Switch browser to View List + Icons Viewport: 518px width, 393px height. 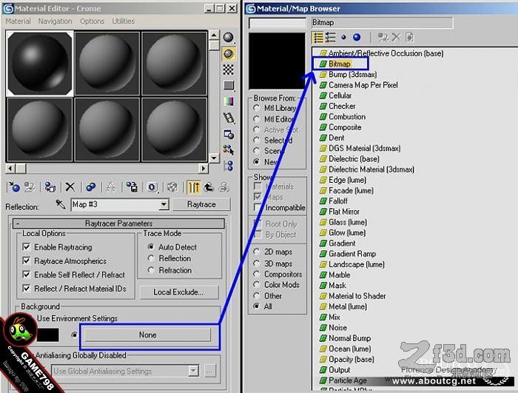330,37
